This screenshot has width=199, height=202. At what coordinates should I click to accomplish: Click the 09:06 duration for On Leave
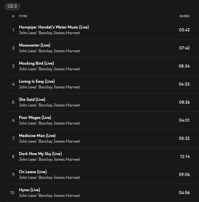[184, 175]
